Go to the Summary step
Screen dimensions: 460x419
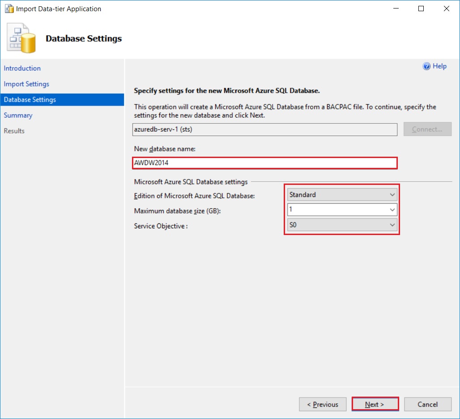pos(18,115)
